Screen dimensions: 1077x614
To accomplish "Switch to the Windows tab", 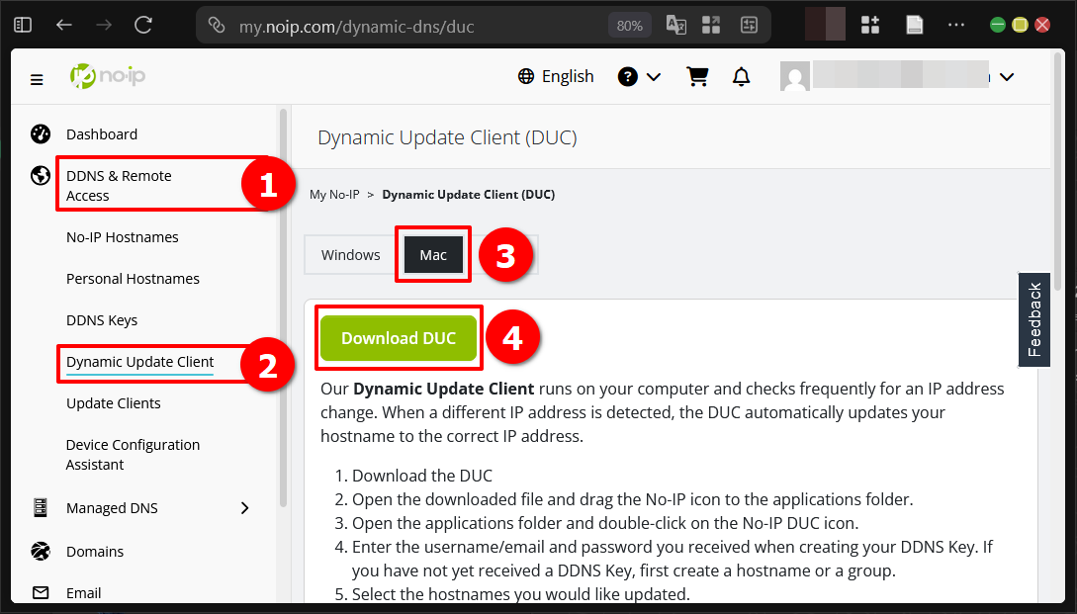I will pos(349,254).
